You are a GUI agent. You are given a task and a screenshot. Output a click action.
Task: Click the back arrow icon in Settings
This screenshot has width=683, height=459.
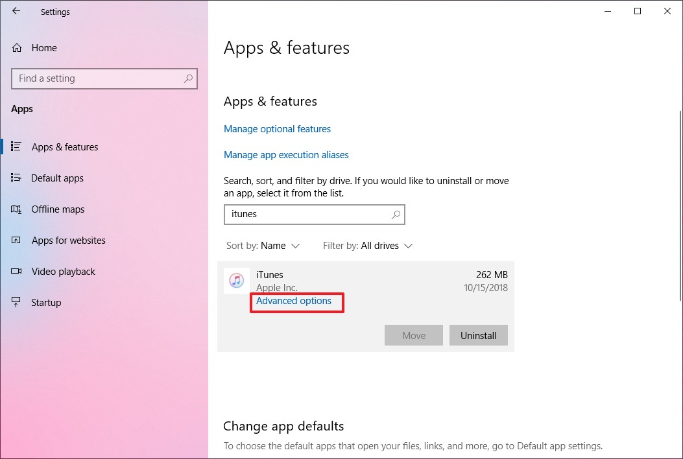click(x=16, y=11)
